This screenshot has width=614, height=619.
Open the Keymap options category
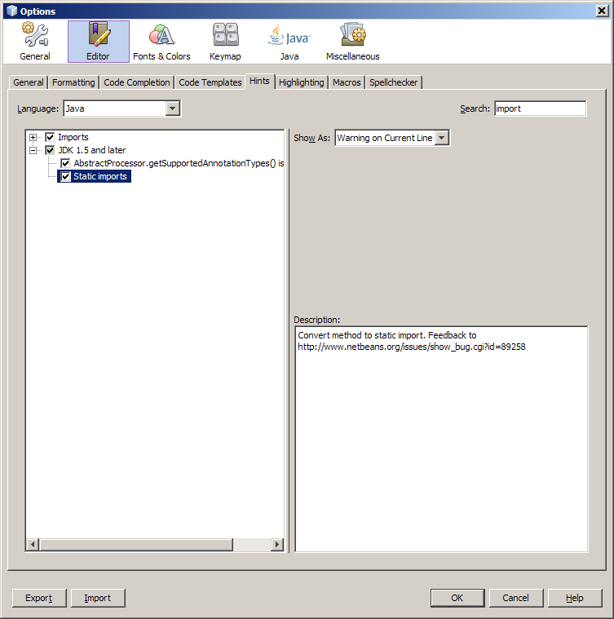(225, 42)
